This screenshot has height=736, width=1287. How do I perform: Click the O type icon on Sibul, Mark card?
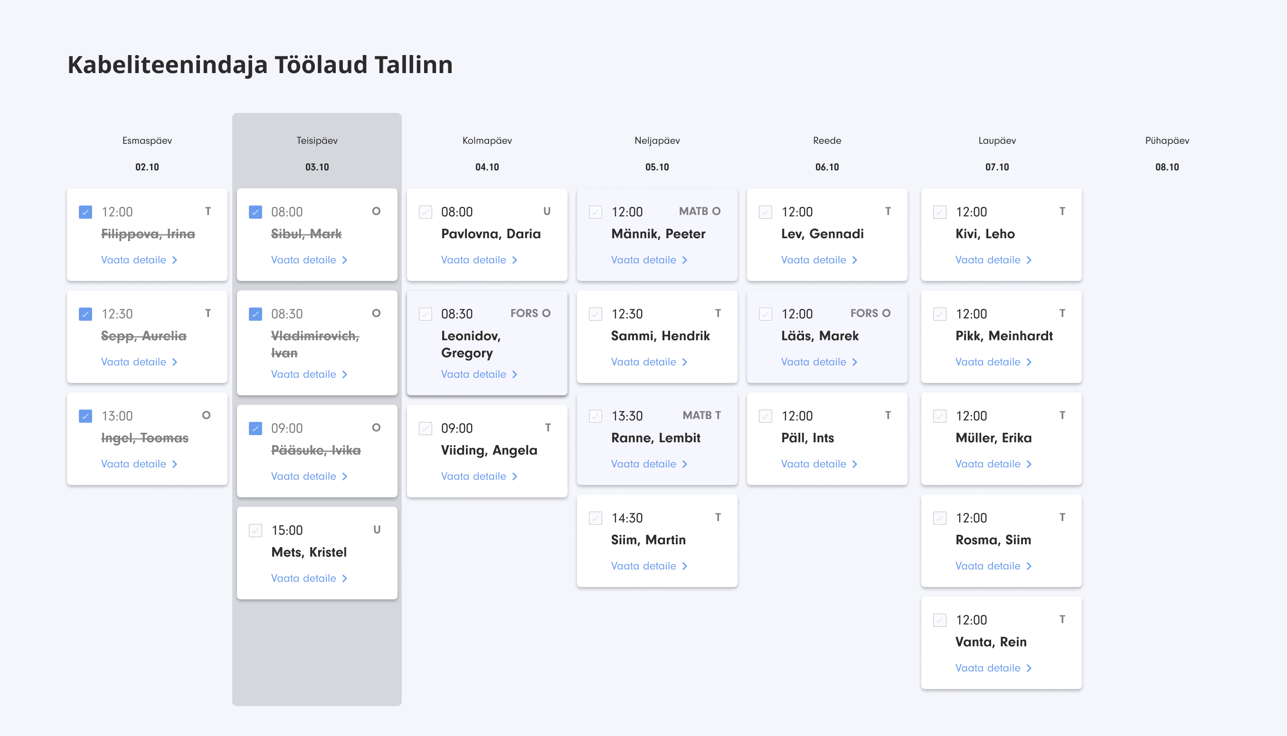click(x=376, y=211)
